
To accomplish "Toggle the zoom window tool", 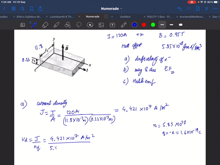I will pyautogui.click(x=22, y=25).
